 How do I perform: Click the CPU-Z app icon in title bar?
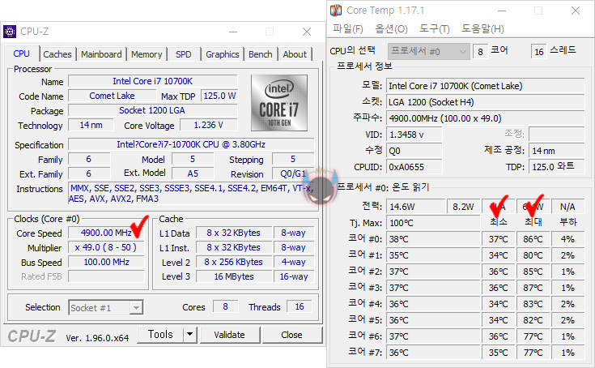(x=10, y=32)
